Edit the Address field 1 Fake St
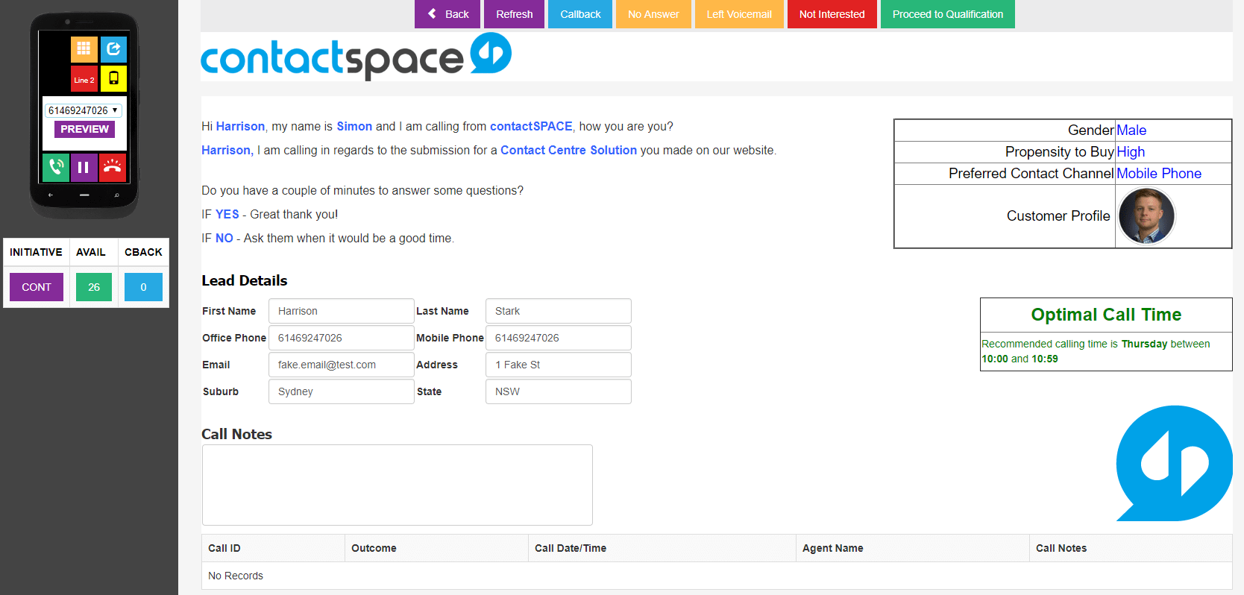 (558, 365)
